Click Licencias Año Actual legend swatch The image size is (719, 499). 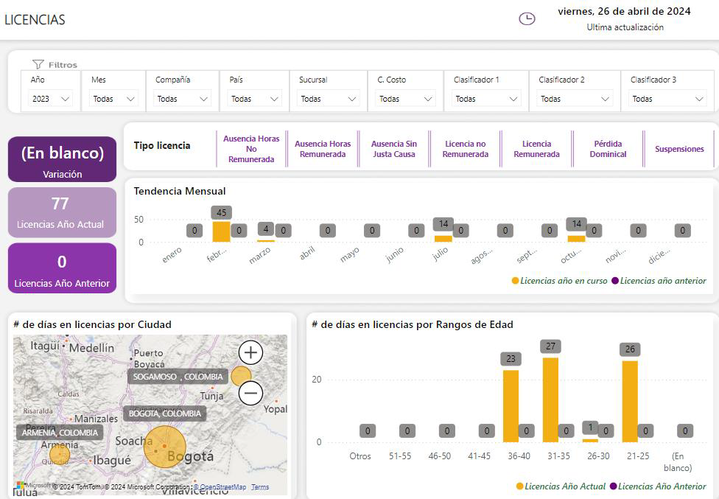coord(519,486)
